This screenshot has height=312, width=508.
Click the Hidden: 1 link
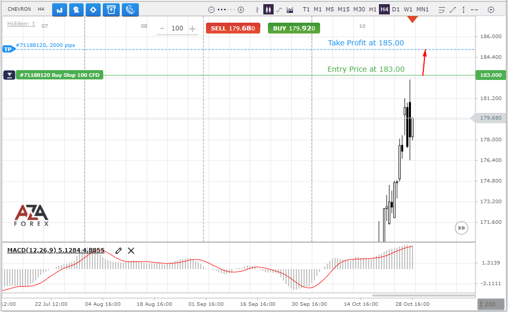[x=21, y=24]
